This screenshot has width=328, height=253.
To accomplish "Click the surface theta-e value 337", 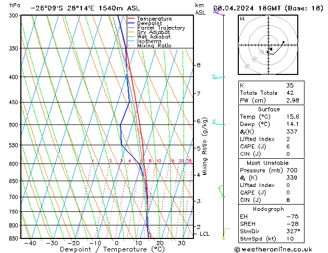I will [x=292, y=132].
